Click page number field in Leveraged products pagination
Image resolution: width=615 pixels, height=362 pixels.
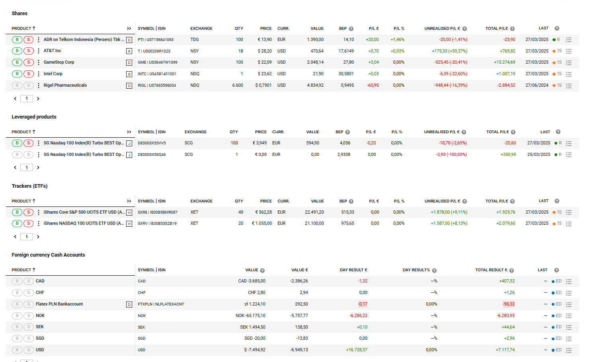[27, 168]
